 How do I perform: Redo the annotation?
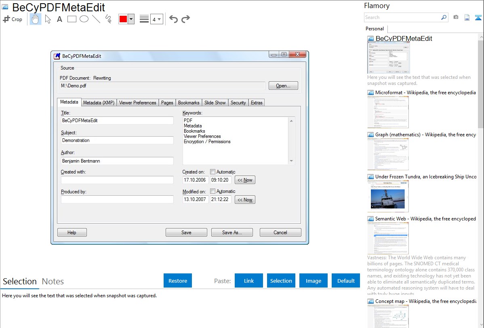[x=185, y=19]
